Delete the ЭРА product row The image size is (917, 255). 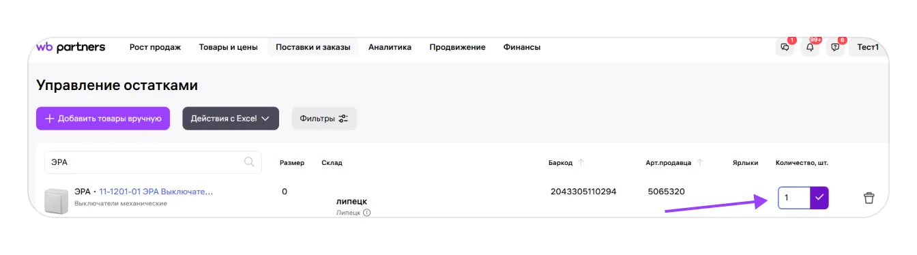pos(869,198)
